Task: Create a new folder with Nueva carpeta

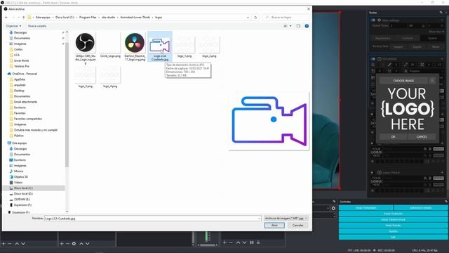Action: (x=37, y=26)
